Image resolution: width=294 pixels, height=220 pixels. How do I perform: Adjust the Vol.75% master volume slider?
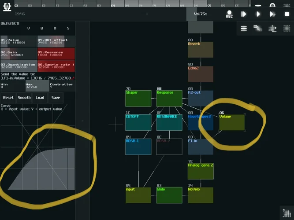point(201,14)
